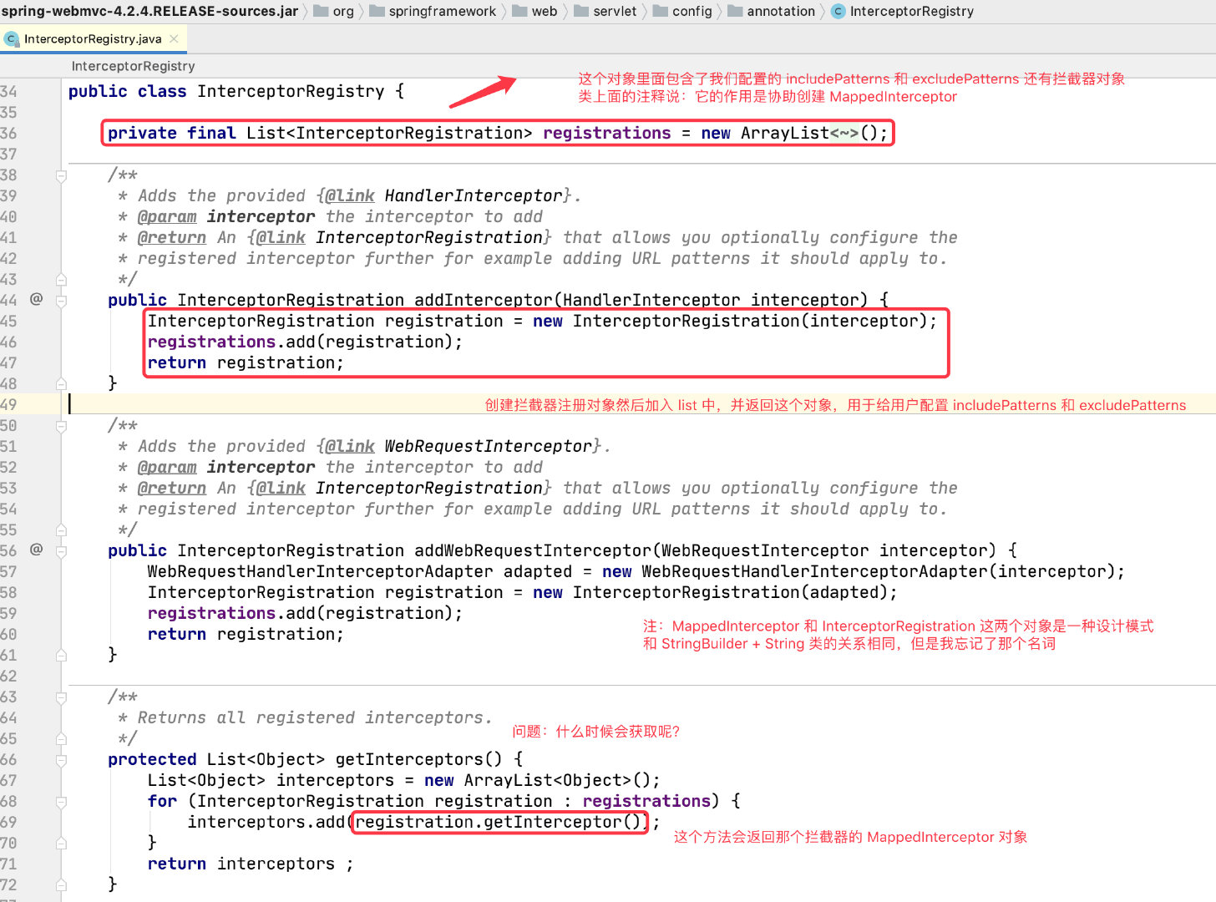
Task: Follow the @link HandlerInterceptor Javadoc reference
Action: tap(473, 195)
